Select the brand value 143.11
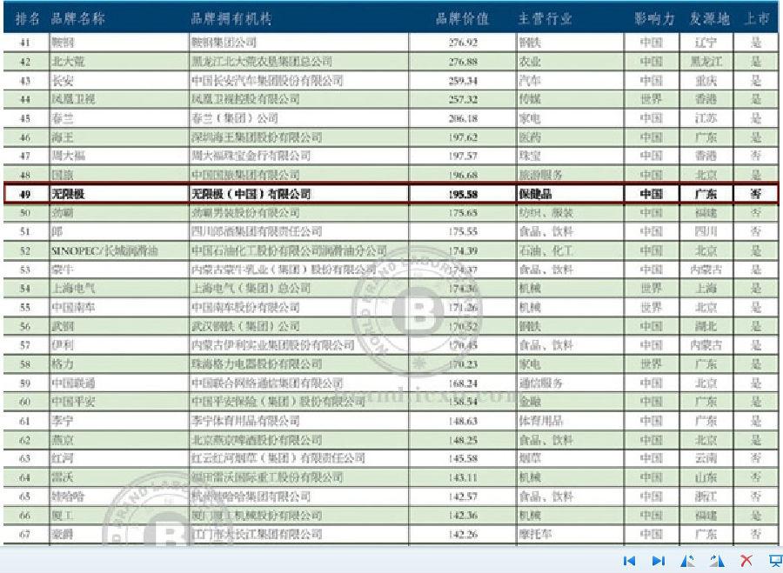 click(x=463, y=477)
